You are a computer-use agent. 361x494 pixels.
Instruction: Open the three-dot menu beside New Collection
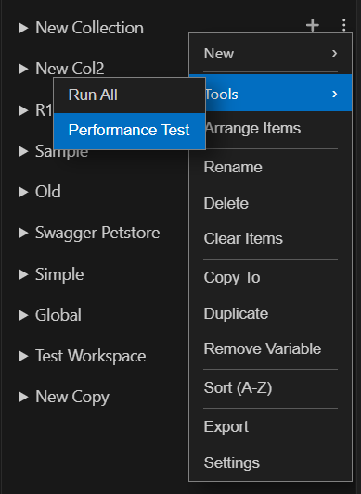344,25
